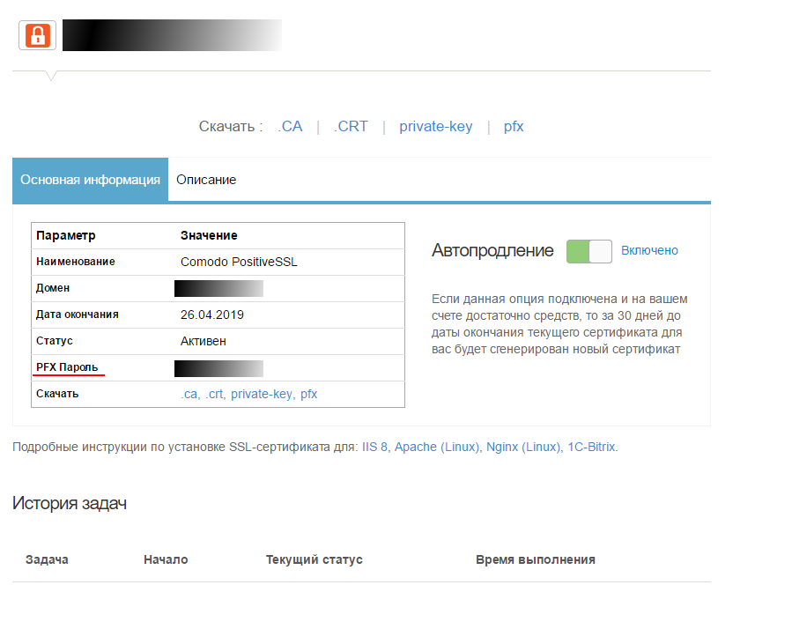Open 1C-Bitrix installation instructions
Viewport: 792px width, 644px height.
click(x=590, y=447)
